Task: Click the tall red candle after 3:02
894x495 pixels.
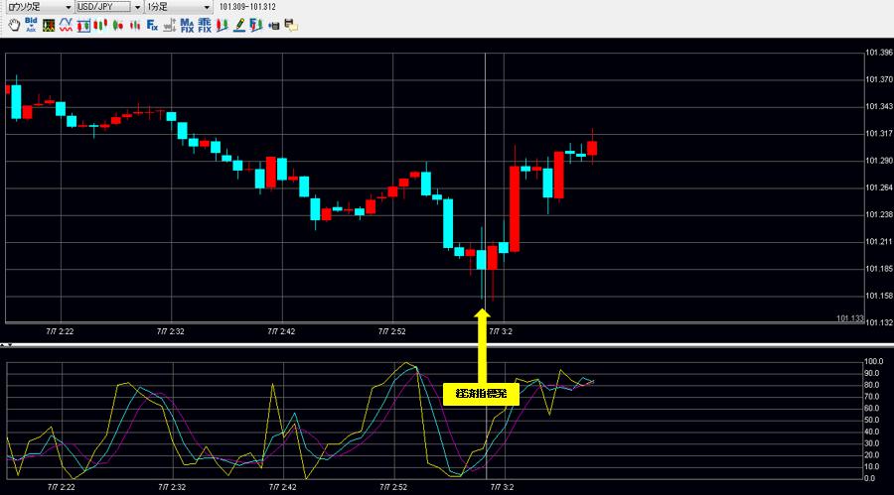Action: click(x=515, y=208)
